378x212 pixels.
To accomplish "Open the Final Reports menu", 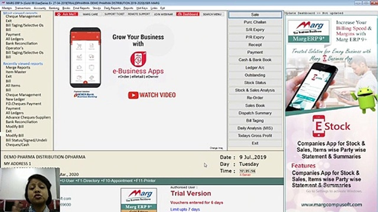I will 81,8.
